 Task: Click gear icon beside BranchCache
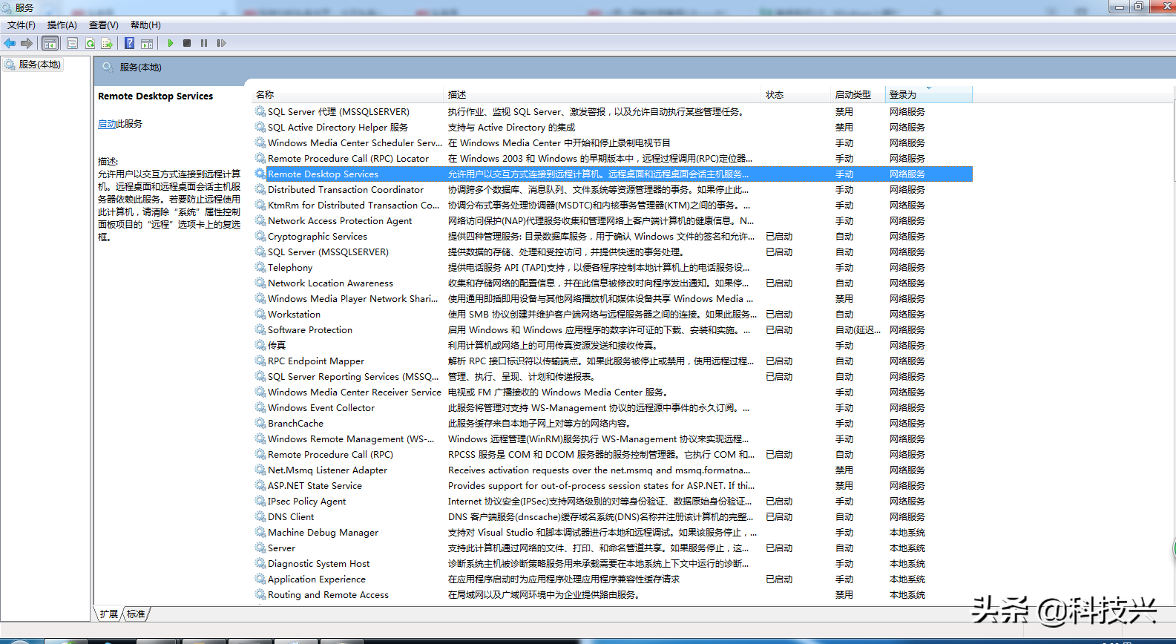point(260,423)
